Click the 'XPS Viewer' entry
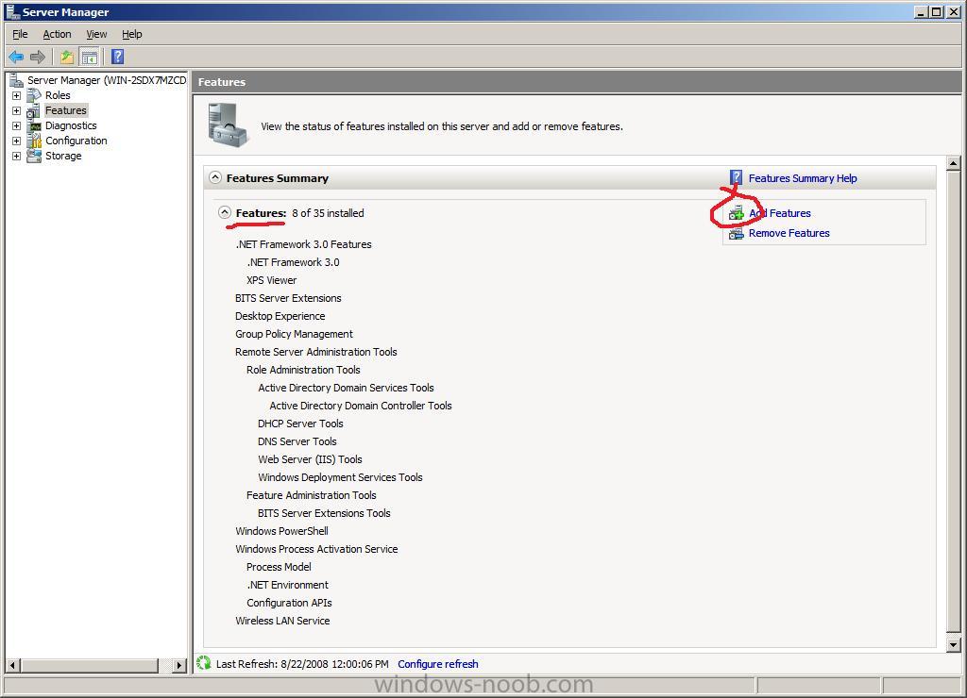This screenshot has width=967, height=698. click(x=271, y=280)
